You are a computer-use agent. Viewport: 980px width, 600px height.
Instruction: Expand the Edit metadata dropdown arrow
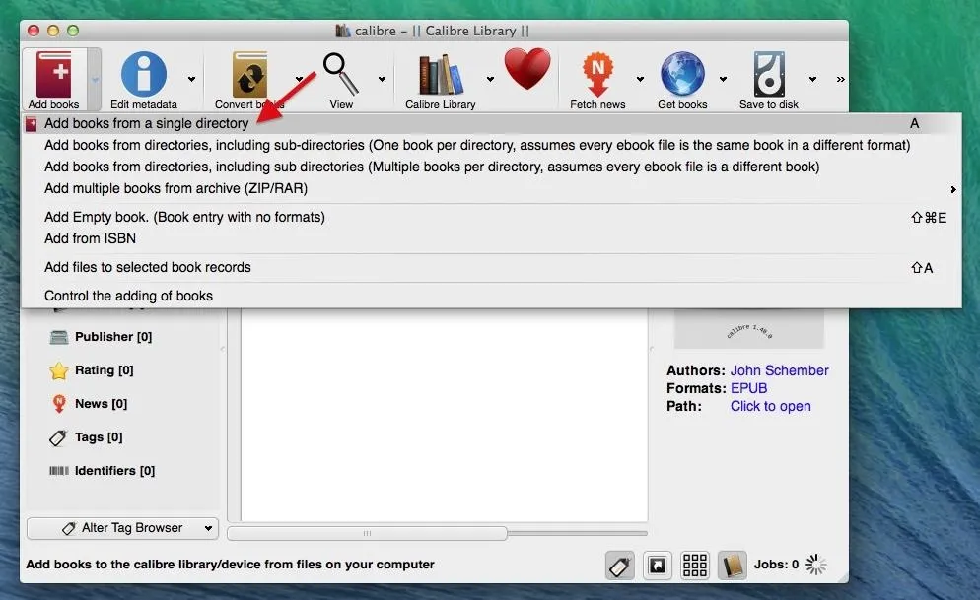[x=192, y=79]
